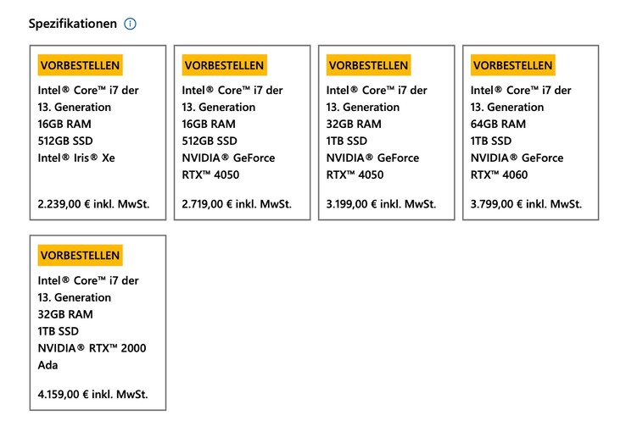Click VORBESTELLEN badge on the 64GB RAM card
This screenshot has width=626, height=432.
[513, 65]
